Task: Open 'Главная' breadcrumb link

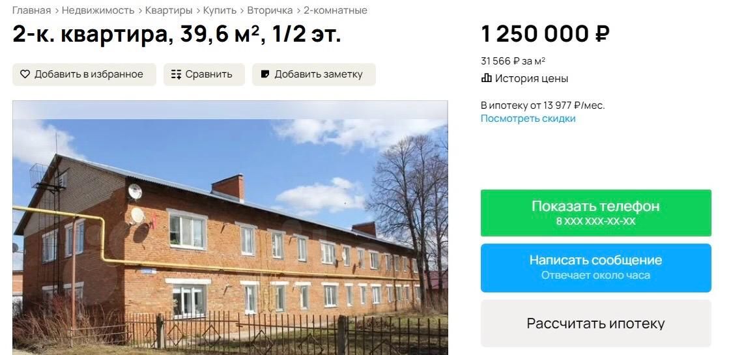Action: [31, 10]
